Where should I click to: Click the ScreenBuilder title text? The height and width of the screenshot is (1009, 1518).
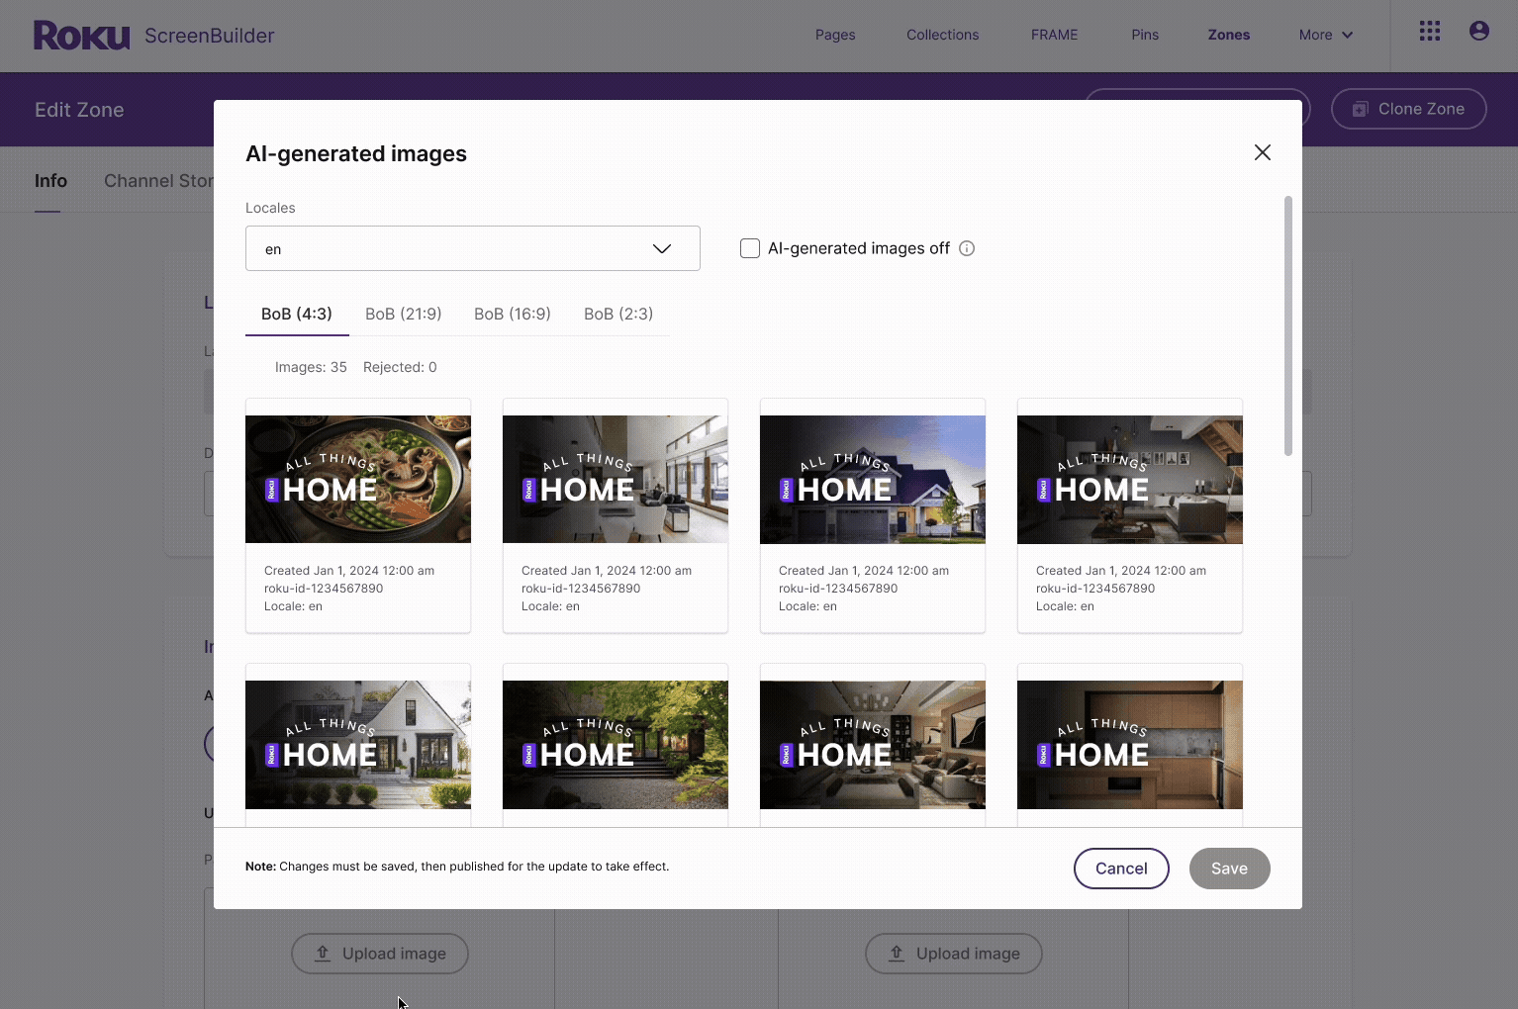pos(210,36)
